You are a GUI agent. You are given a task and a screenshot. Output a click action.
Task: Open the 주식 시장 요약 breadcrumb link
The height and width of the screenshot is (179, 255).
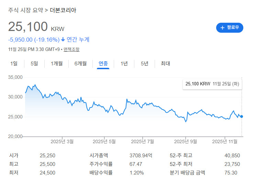(x=25, y=10)
